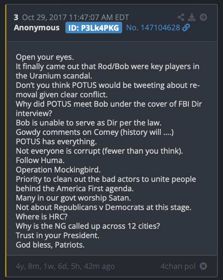Click the 'Trust in your President.' line
This screenshot has height=280, width=223.
[x=58, y=235]
